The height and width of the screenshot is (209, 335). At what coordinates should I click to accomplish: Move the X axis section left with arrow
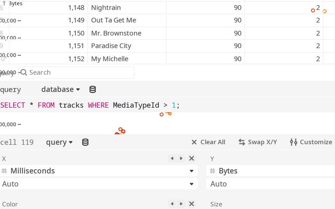pyautogui.click(x=171, y=158)
